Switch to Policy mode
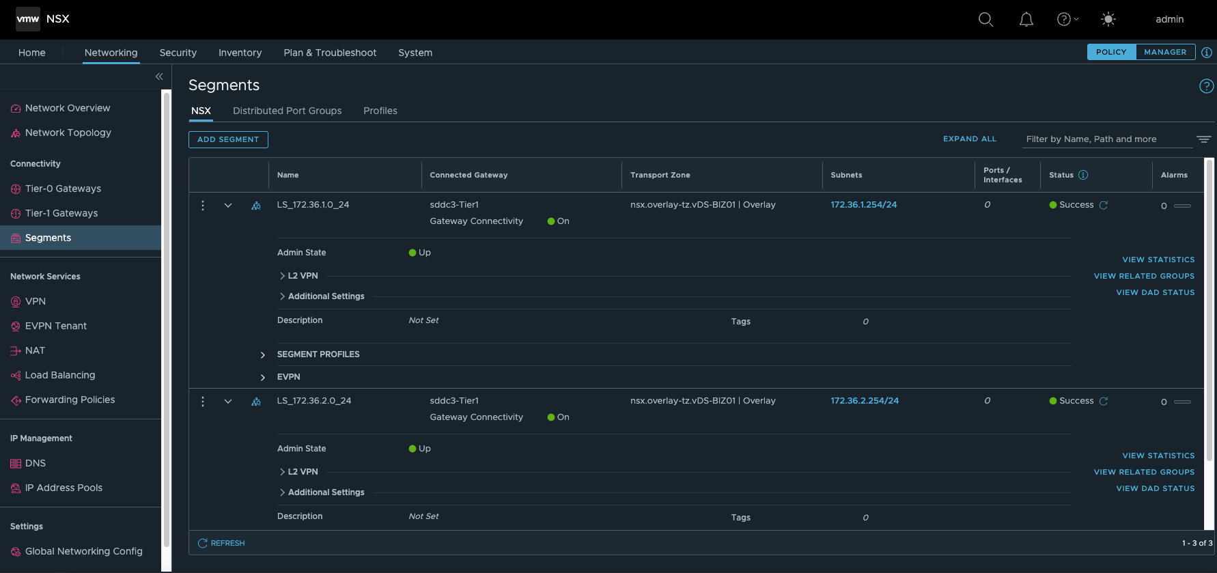 pos(1111,52)
